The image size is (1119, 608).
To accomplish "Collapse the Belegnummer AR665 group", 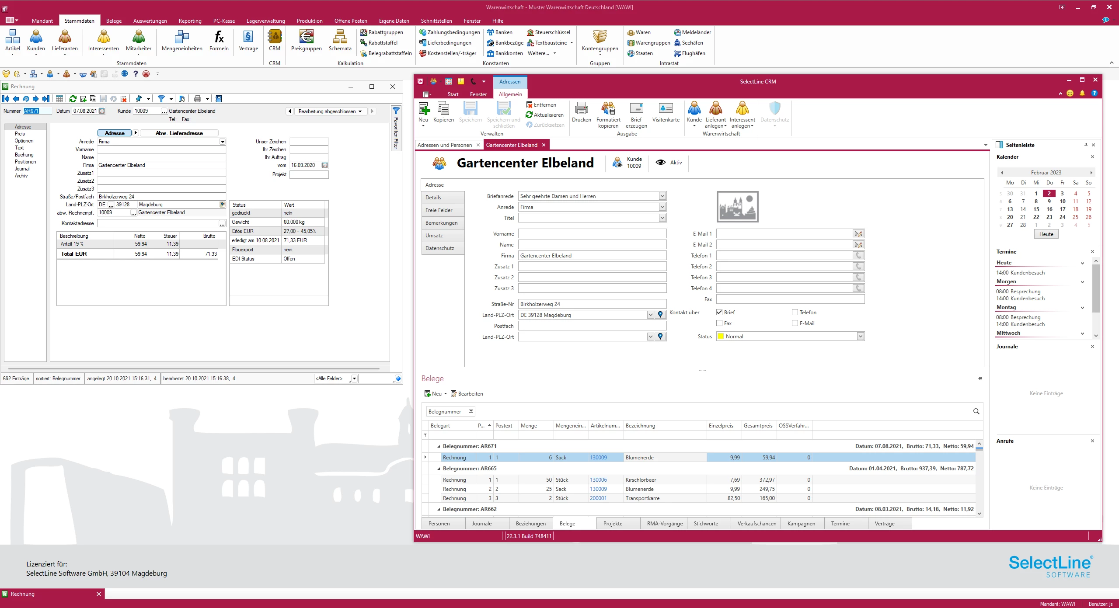I will coord(439,469).
